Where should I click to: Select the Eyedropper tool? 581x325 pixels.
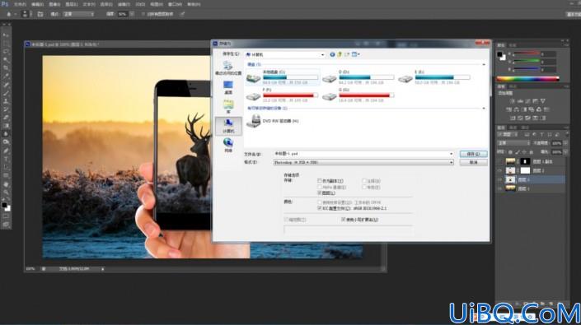(x=6, y=77)
